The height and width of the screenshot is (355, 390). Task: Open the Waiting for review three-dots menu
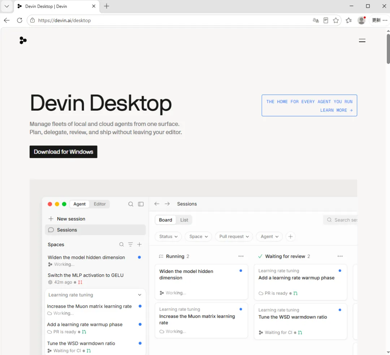coord(340,256)
